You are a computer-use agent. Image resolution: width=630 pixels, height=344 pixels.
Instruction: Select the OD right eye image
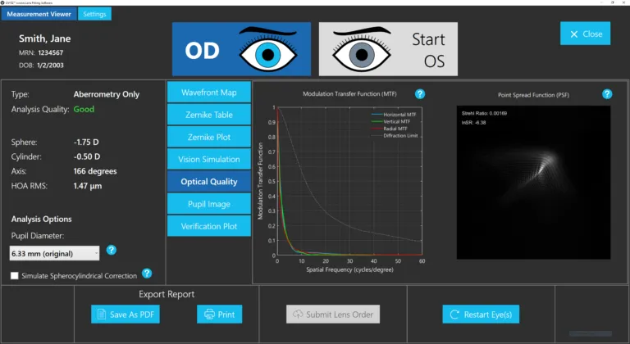[241, 49]
